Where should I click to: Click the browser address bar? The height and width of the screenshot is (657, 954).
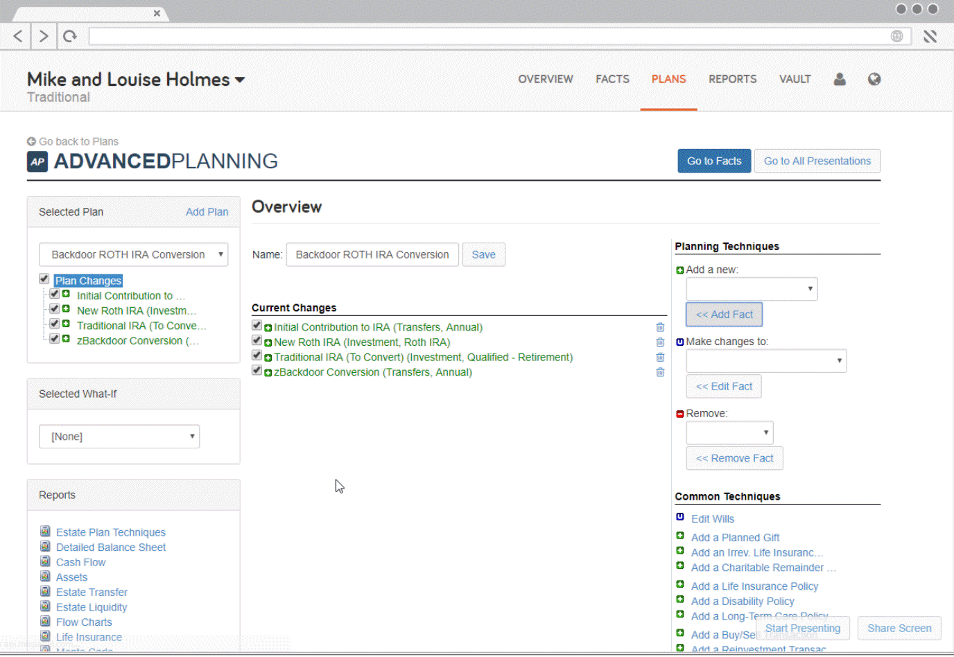pos(500,36)
